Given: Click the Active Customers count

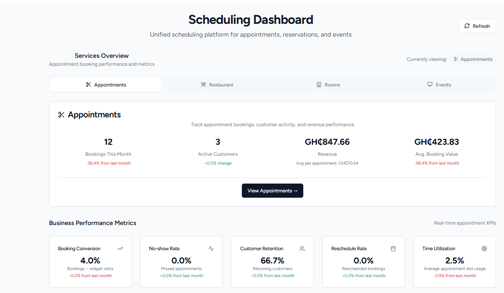Looking at the screenshot, I should pyautogui.click(x=218, y=142).
